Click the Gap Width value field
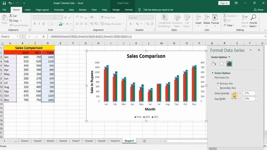Screen dimensions: 267x150 (248, 99)
